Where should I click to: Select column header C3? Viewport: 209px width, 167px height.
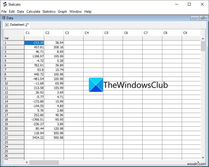[73, 33]
